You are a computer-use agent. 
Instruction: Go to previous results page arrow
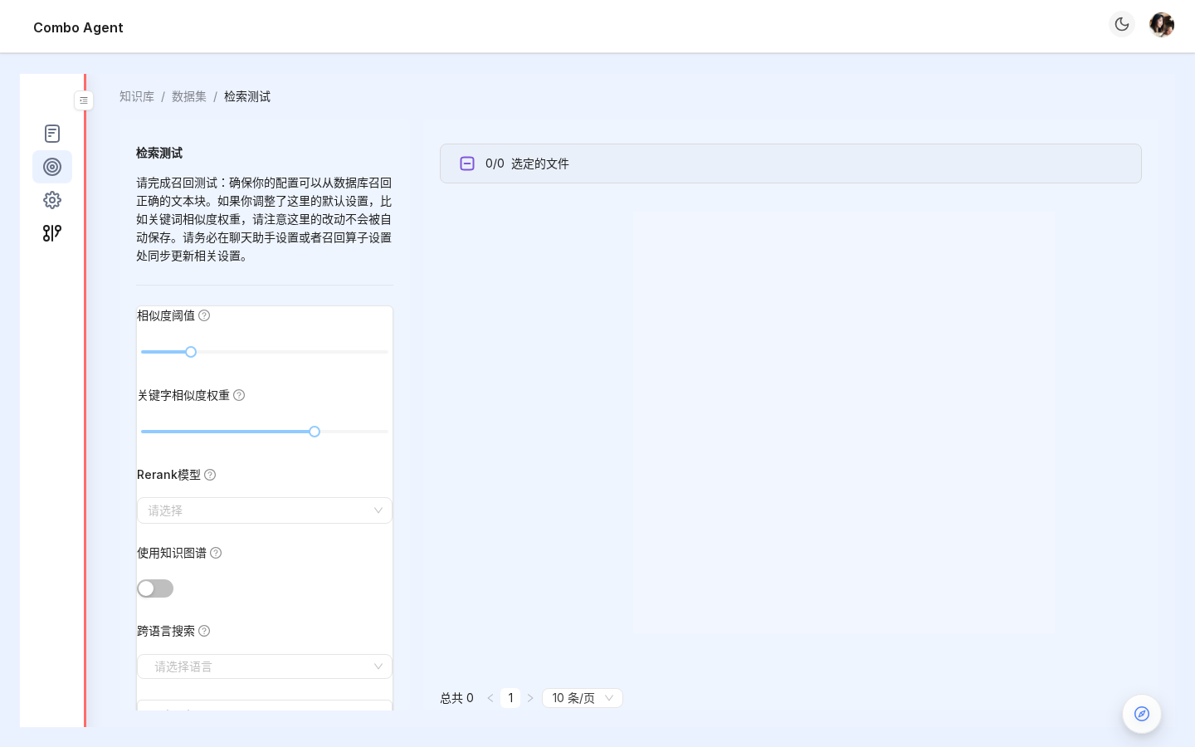tap(490, 698)
